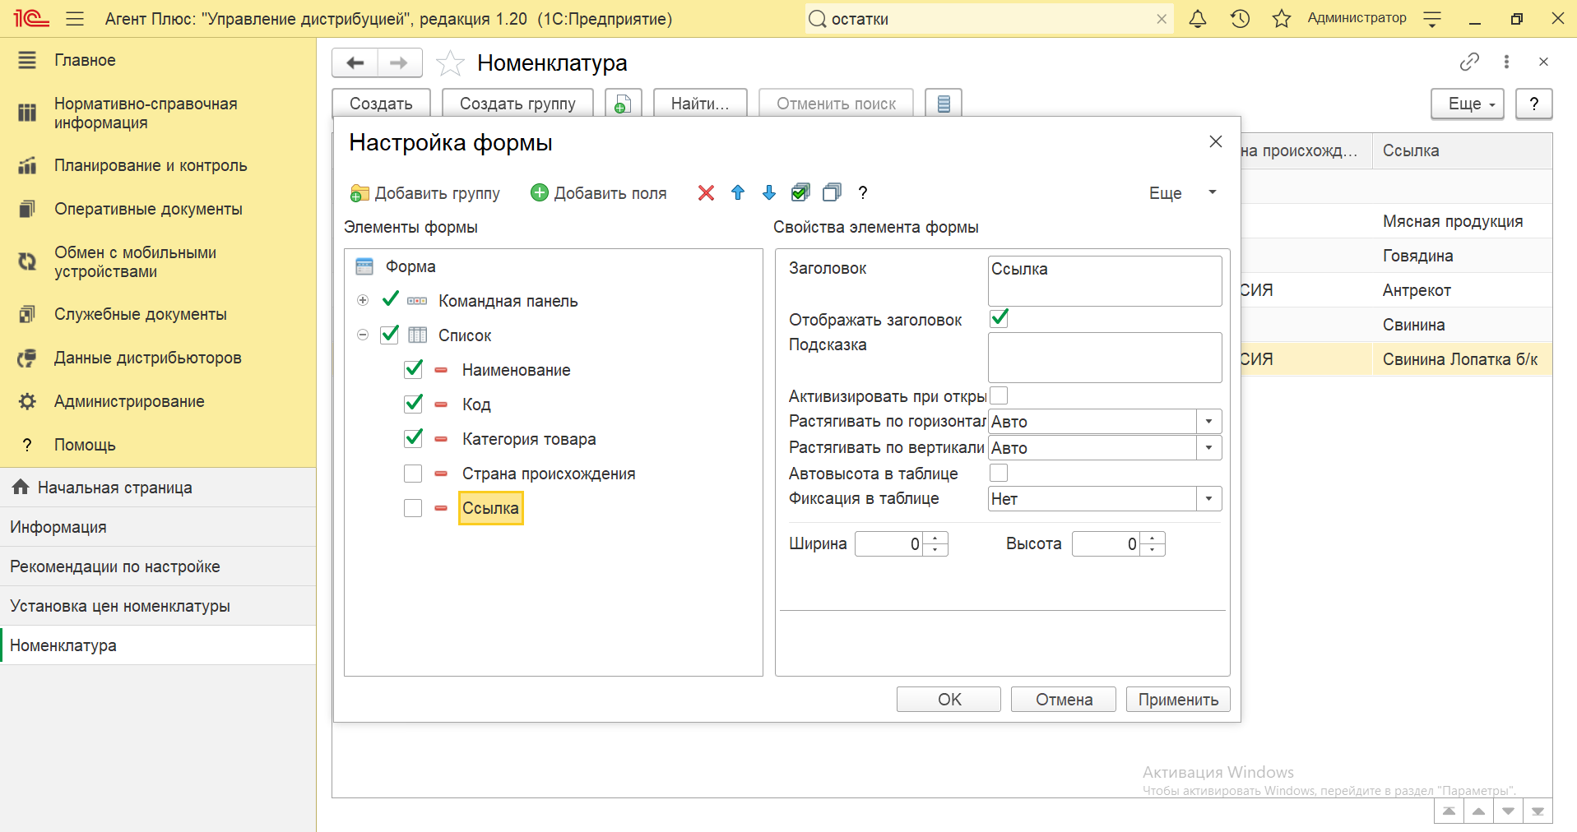Click Добавить поля in form settings

[x=599, y=193]
